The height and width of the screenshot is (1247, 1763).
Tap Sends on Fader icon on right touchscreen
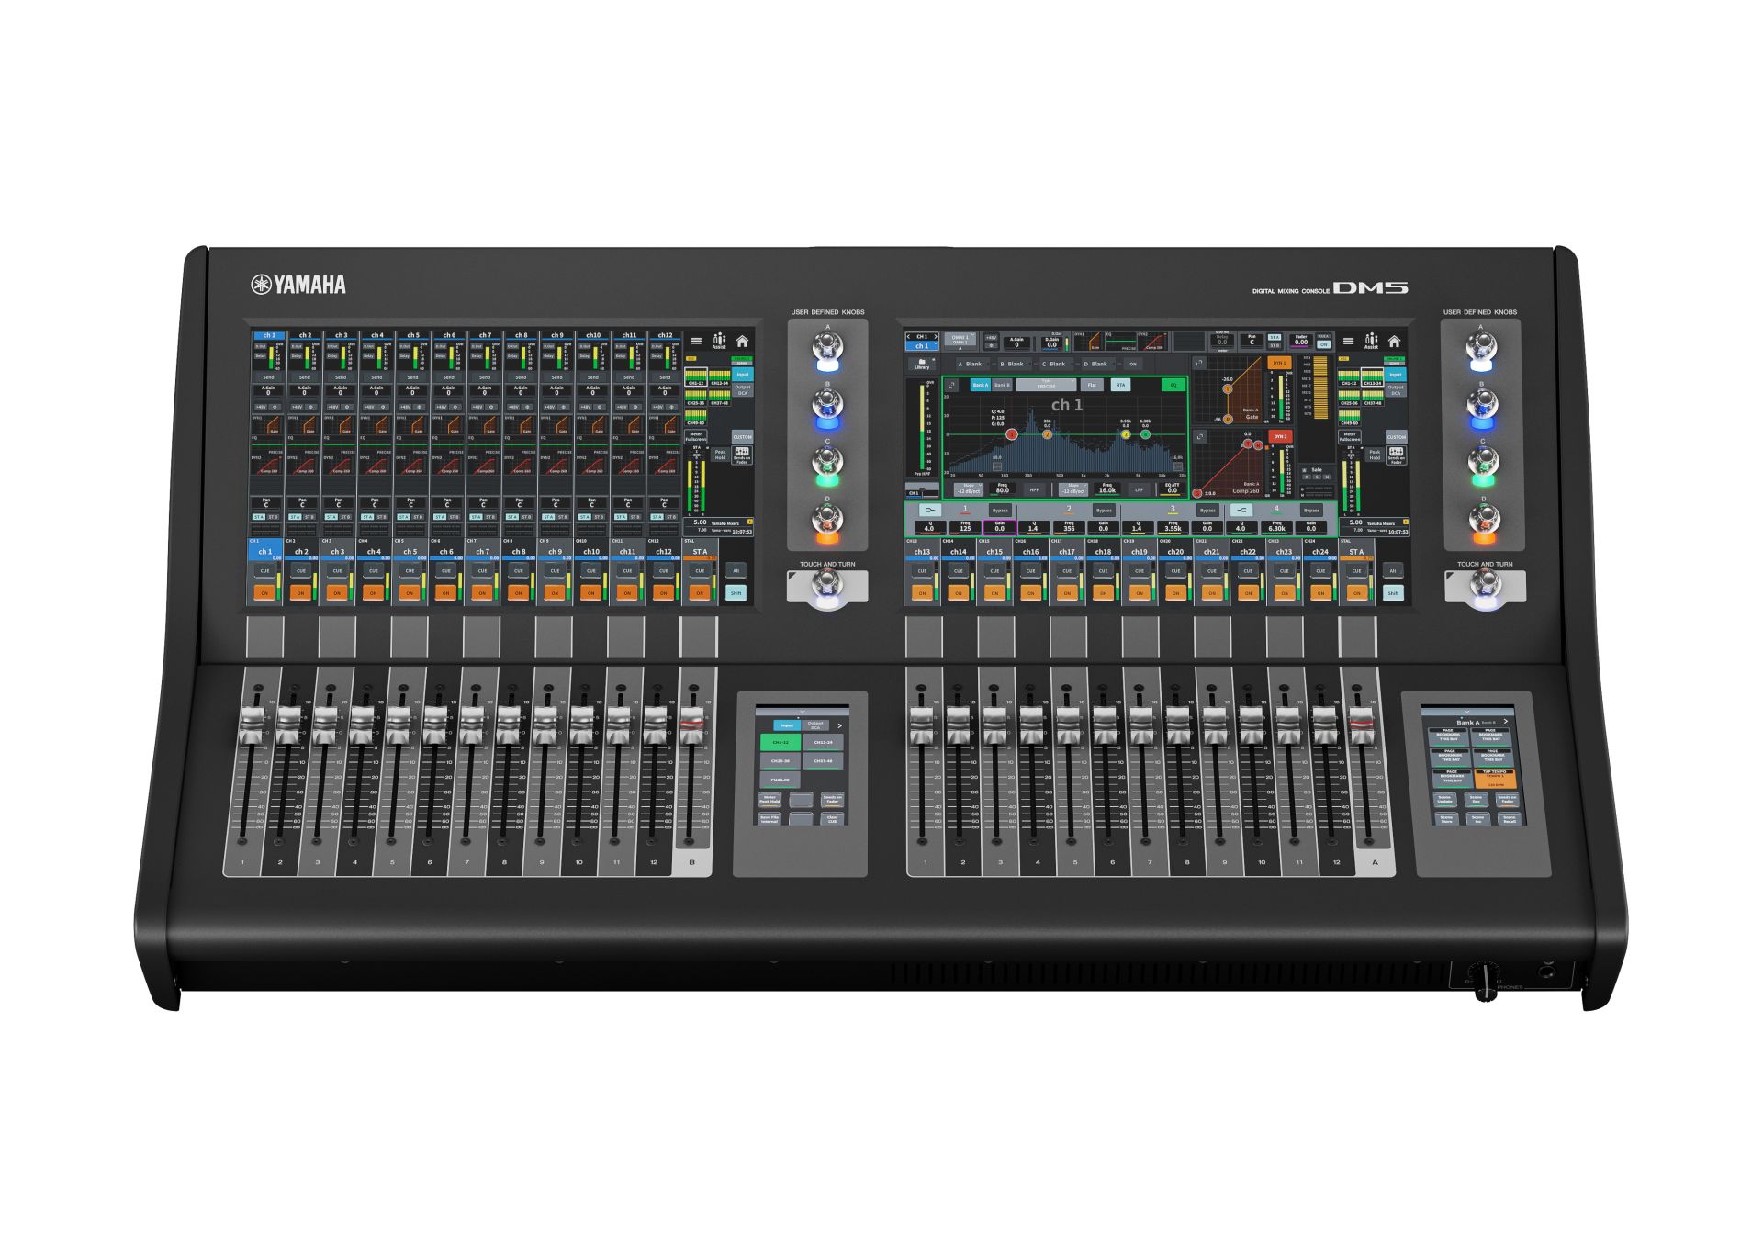pos(1396,455)
